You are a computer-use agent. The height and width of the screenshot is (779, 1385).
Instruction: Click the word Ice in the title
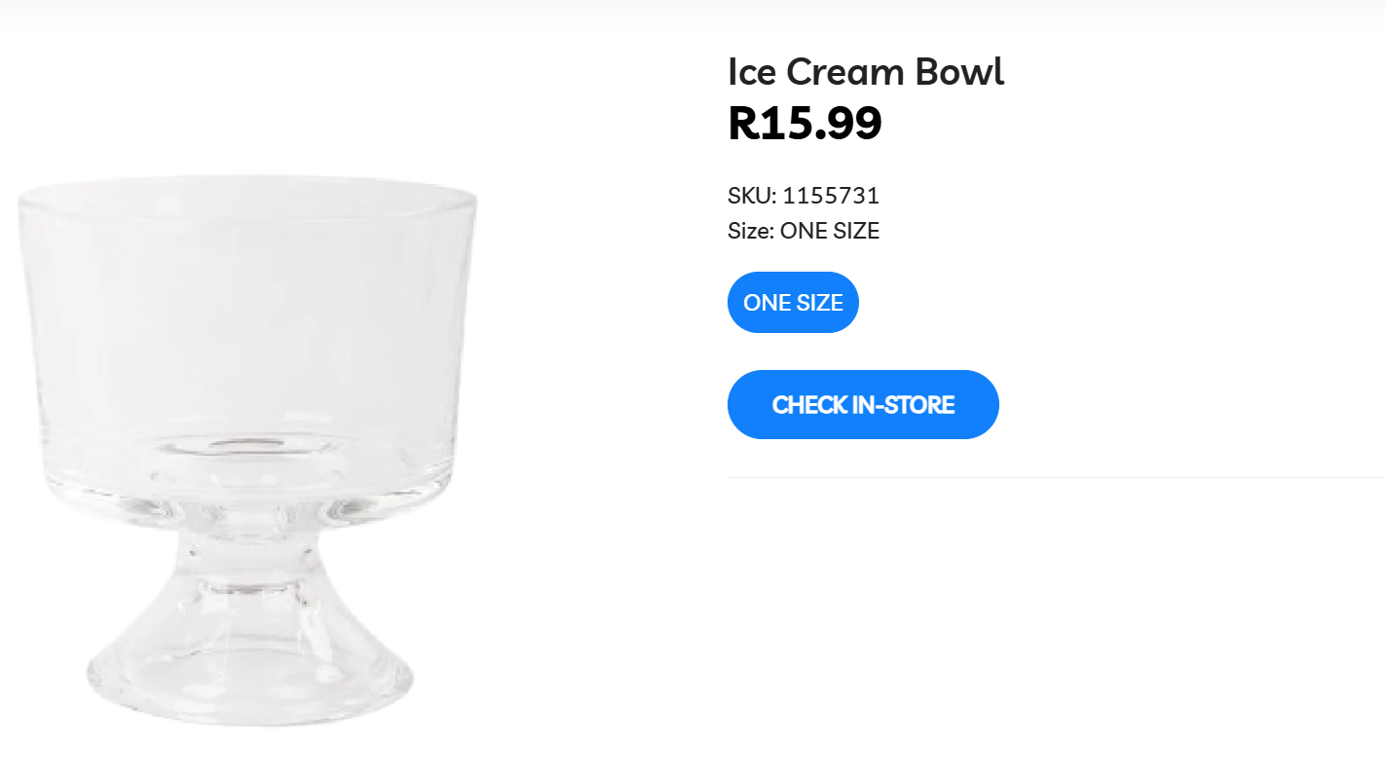pyautogui.click(x=752, y=72)
